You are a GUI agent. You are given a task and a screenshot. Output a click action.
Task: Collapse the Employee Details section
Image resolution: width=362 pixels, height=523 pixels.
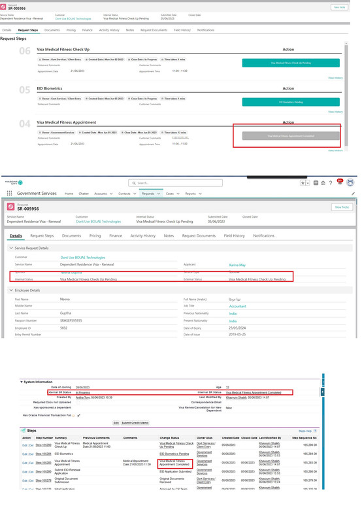click(x=11, y=290)
